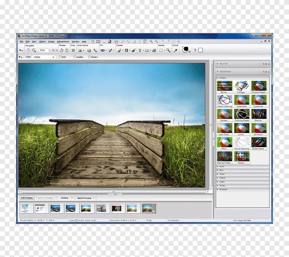
Task: Open the zoom percentage dropdown arrow
Action: (x=49, y=50)
